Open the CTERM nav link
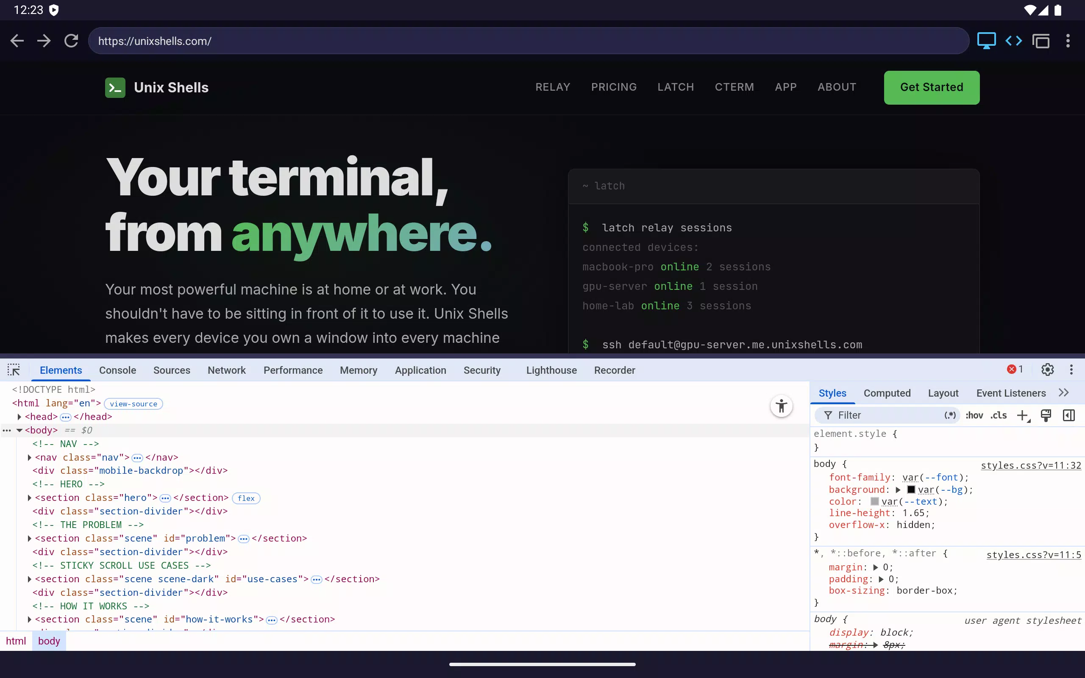This screenshot has width=1085, height=678. tap(734, 87)
